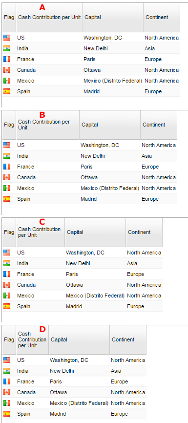
Task: Click the Spain flag icon in grid B
Action: pos(7,199)
